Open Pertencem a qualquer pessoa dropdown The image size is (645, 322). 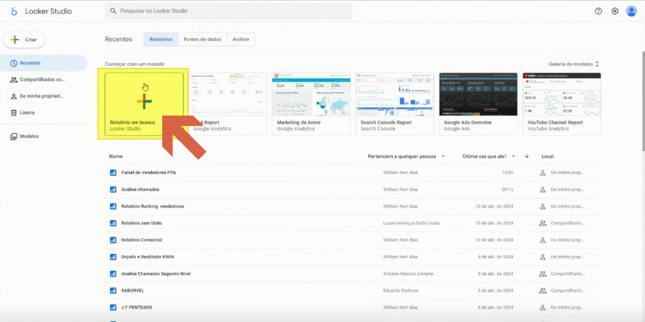click(x=407, y=156)
